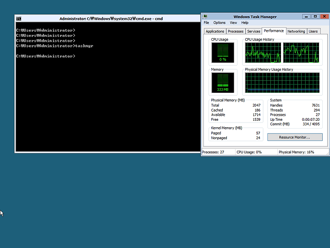Switch to the Users tab
Image resolution: width=330 pixels, height=248 pixels.
click(x=313, y=31)
